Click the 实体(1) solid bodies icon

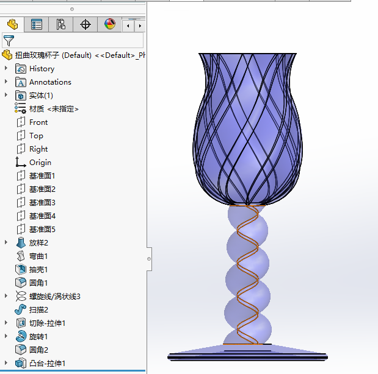(x=21, y=96)
